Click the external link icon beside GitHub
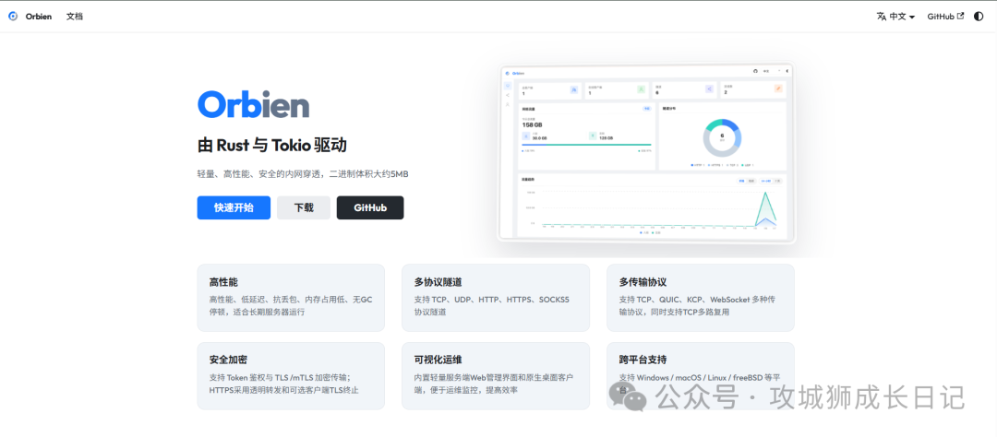Screen dimensions: 997x437 [960, 17]
